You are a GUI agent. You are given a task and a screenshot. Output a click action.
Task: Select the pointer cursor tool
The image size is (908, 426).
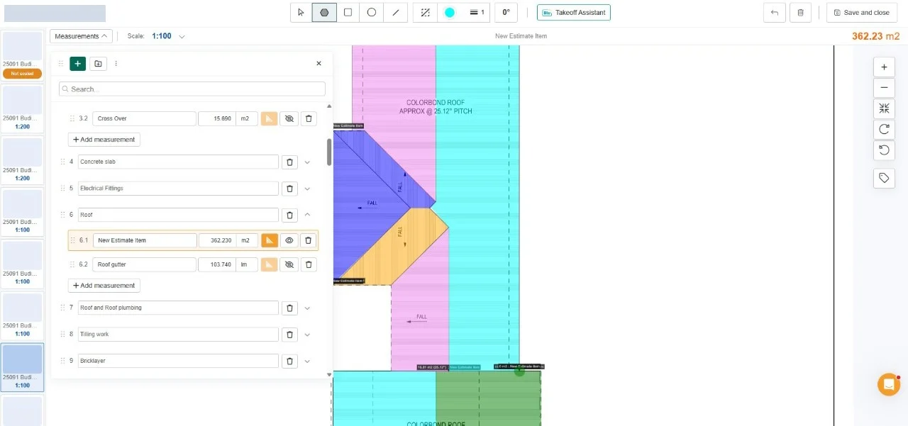(301, 12)
